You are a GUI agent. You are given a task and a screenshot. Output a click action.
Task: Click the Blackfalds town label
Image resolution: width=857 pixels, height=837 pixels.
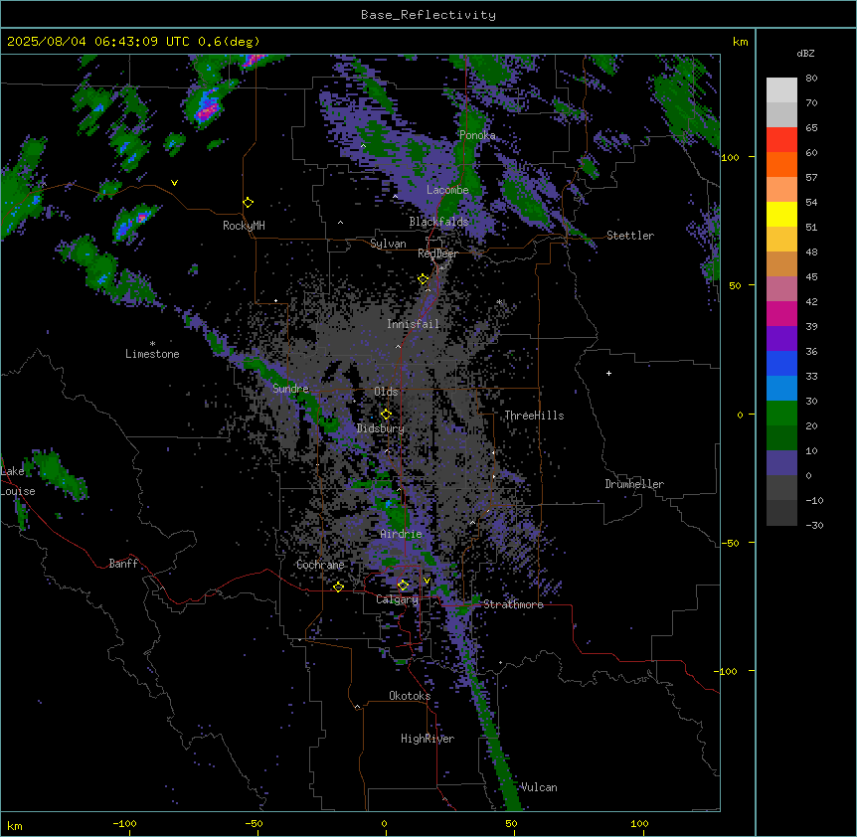tap(438, 222)
